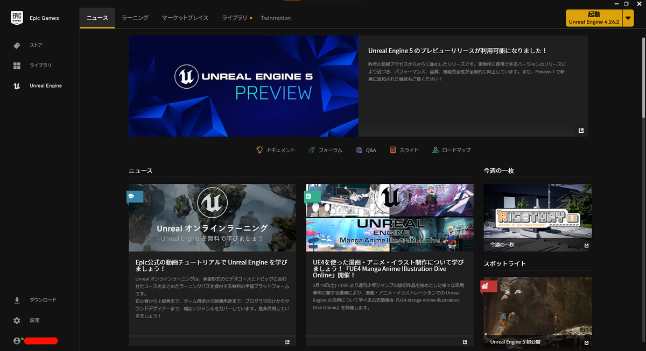Open the ロードマップ link text
This screenshot has height=351, width=646.
(457, 150)
